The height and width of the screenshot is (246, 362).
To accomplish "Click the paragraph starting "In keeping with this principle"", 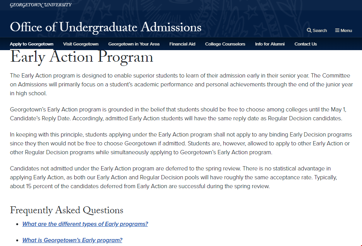I will click(181, 143).
